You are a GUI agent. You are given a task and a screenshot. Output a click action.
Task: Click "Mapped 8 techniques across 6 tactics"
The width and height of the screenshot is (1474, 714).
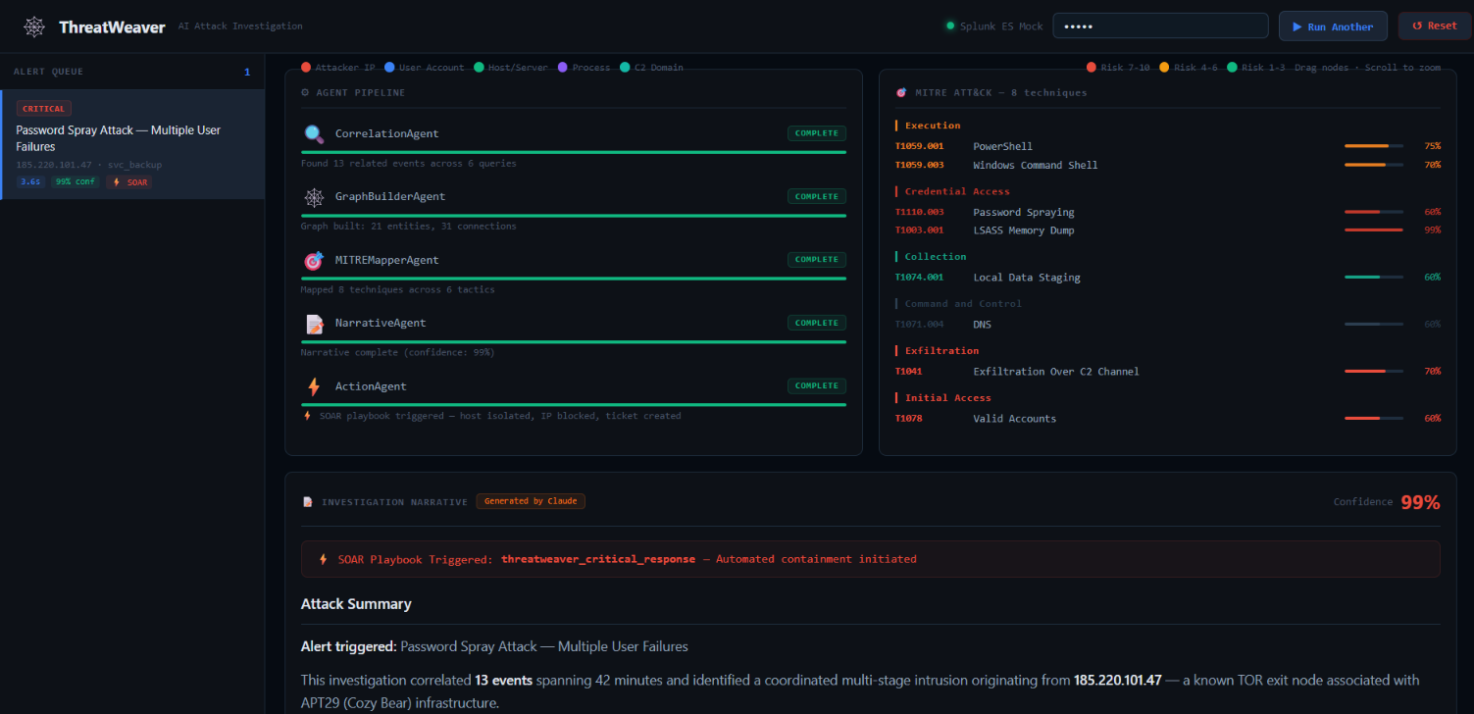click(x=397, y=289)
